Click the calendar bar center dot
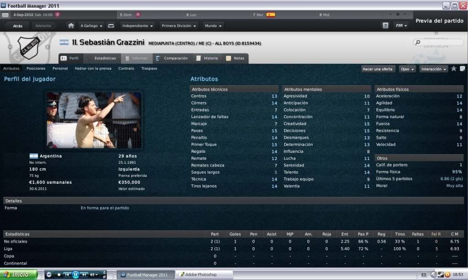Screen dimensions: 468x280 pos(398,14)
